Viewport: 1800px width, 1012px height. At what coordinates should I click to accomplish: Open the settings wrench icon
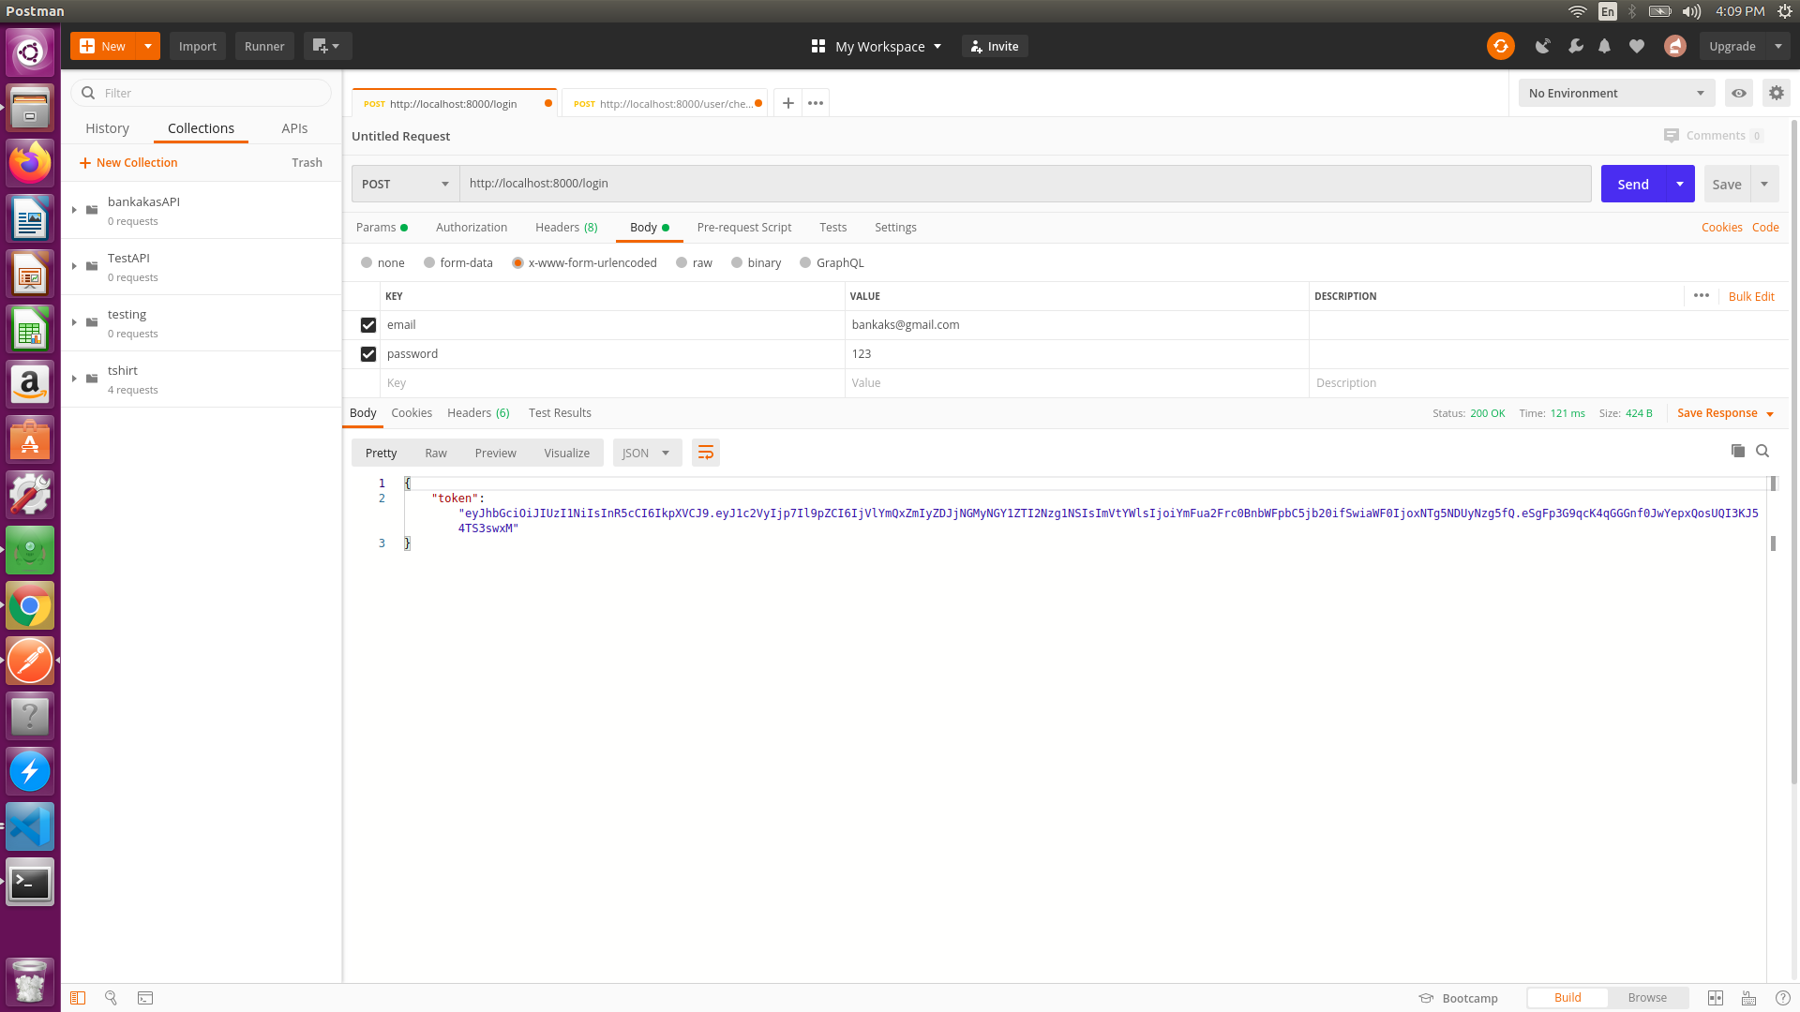pyautogui.click(x=1575, y=46)
